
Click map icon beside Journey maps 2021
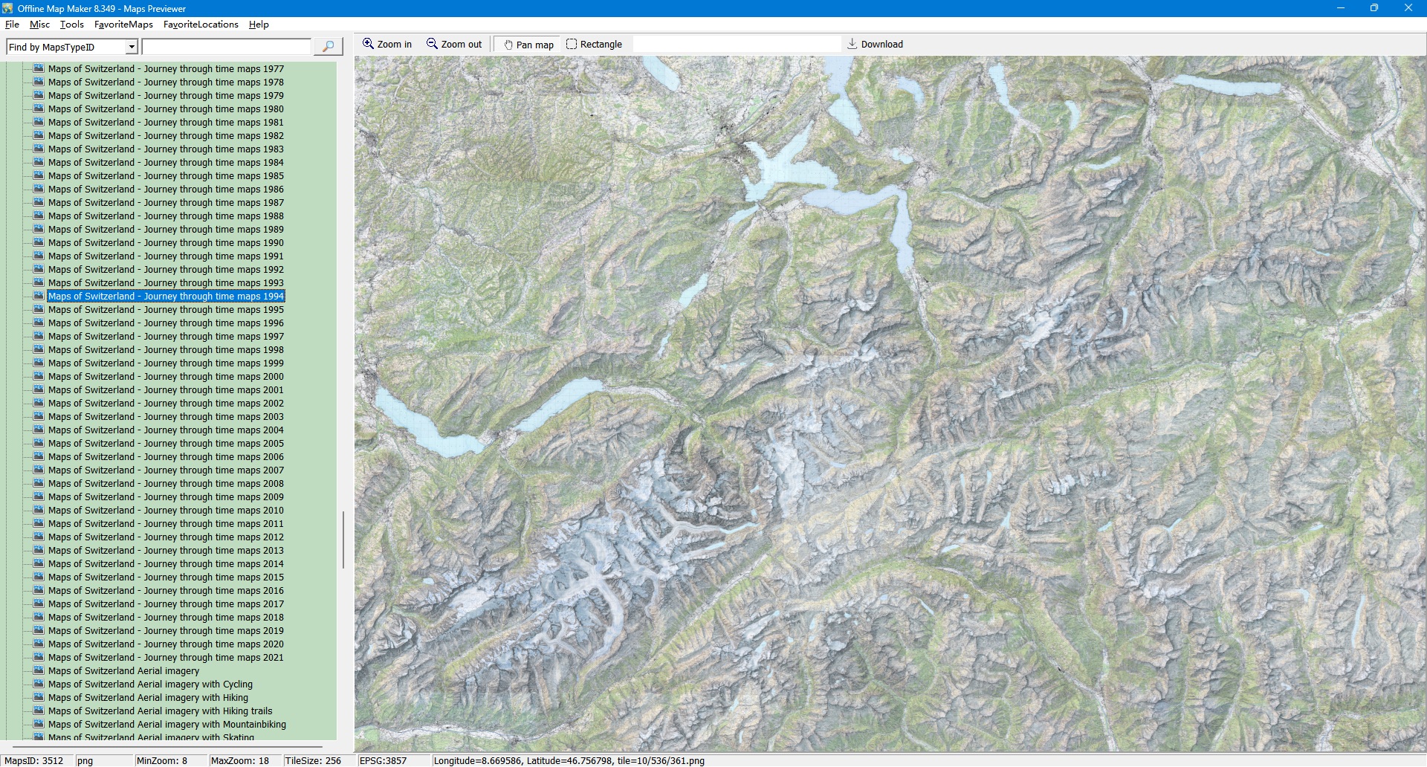point(39,657)
